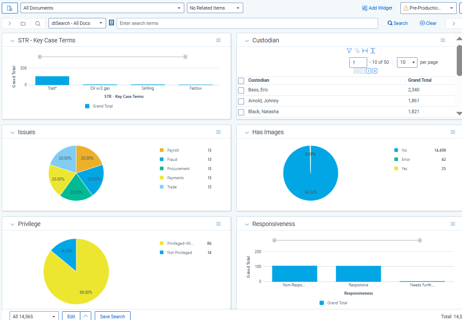The width and height of the screenshot is (462, 320).
Task: Open the Custodian widget hamburger menu
Action: (x=442, y=40)
